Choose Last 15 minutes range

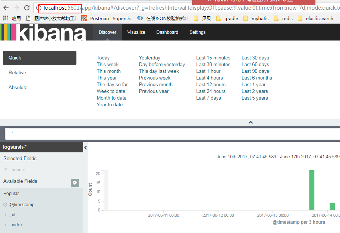(x=213, y=58)
